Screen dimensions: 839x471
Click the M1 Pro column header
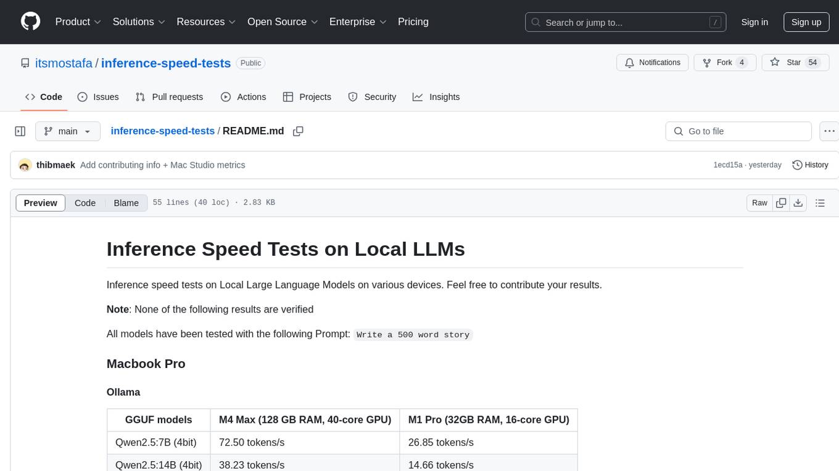(489, 420)
